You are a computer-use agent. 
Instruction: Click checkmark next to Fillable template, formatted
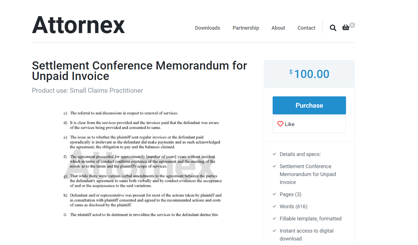(x=274, y=218)
